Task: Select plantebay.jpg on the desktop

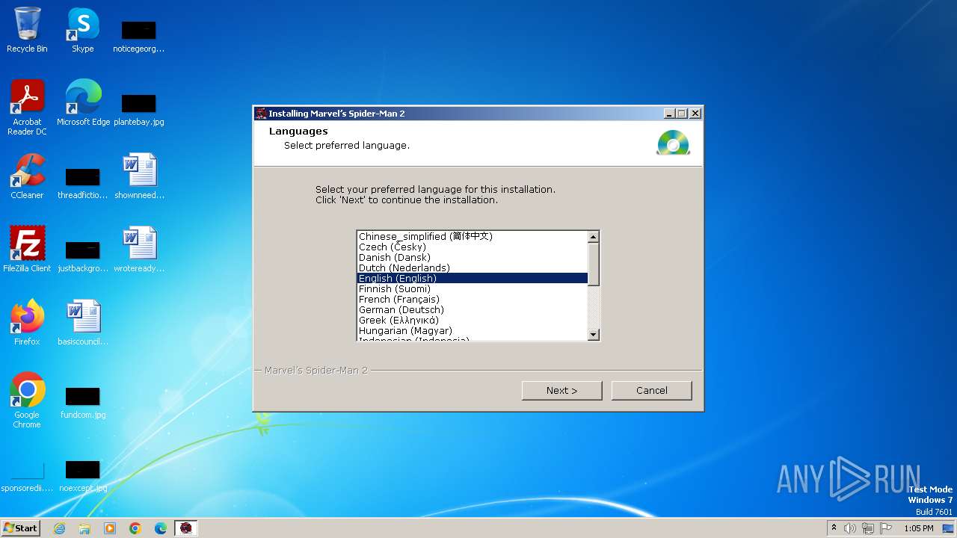Action: coord(138,109)
